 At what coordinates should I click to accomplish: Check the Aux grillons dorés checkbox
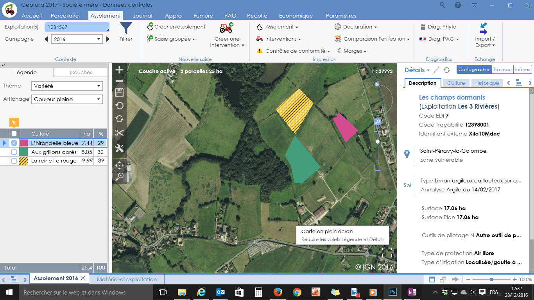tap(14, 152)
